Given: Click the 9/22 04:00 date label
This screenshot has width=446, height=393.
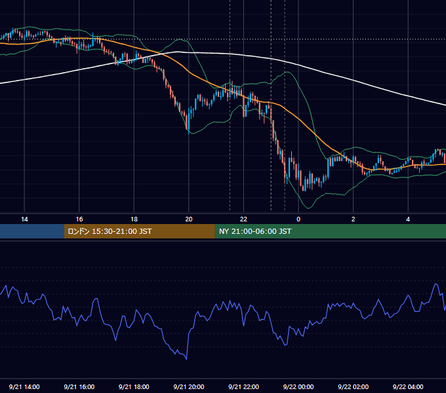Looking at the screenshot, I should click(408, 386).
